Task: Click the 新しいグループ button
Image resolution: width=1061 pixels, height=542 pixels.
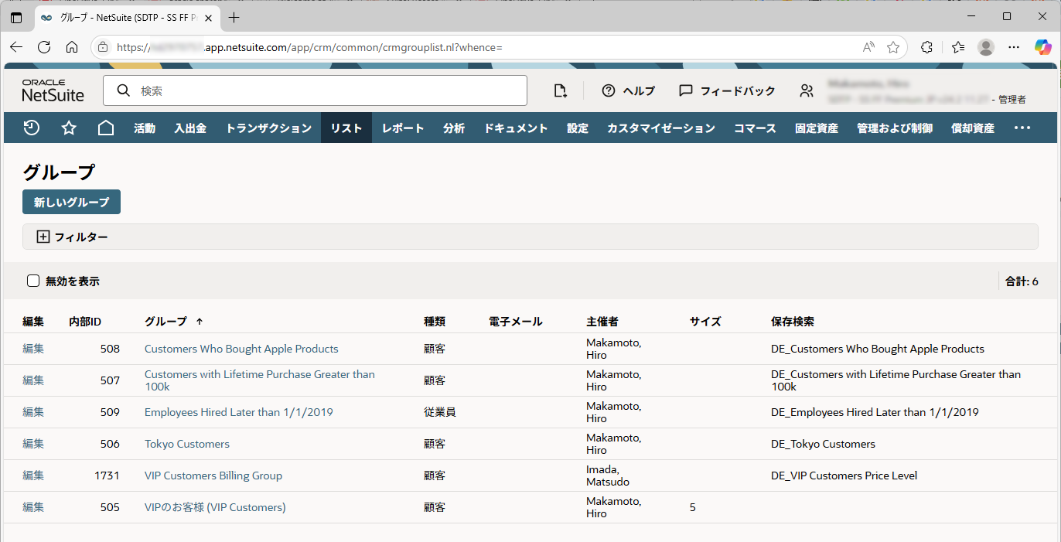Action: click(x=71, y=202)
